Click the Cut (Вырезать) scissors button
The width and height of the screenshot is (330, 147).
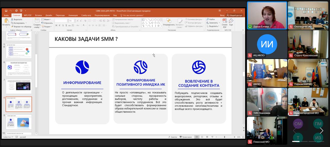click(17, 19)
